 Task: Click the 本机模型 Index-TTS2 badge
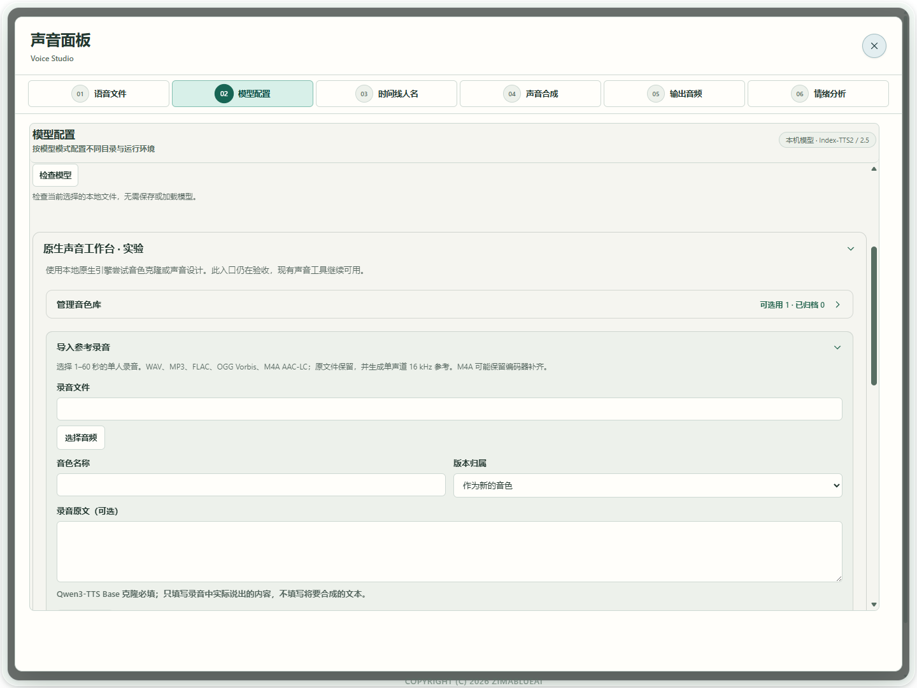click(x=827, y=140)
